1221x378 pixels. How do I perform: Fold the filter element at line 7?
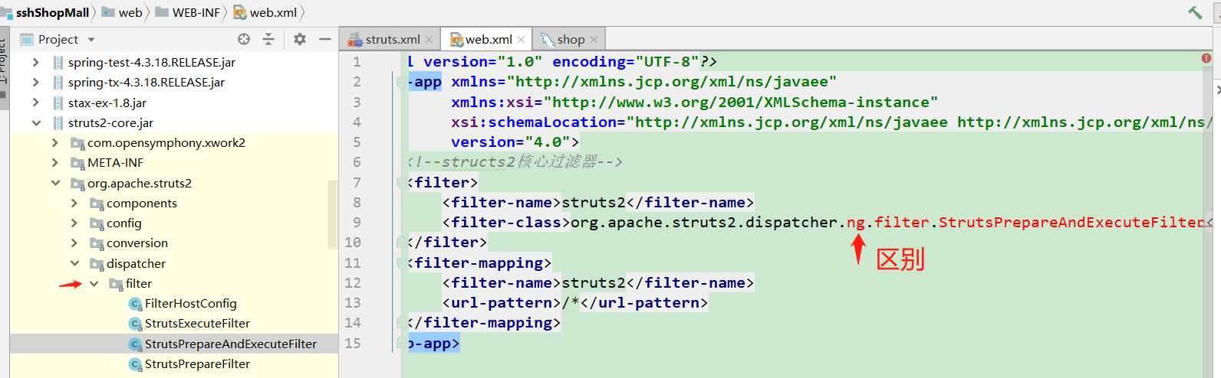(402, 182)
